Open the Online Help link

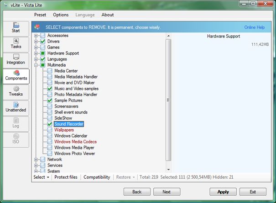pos(255,27)
